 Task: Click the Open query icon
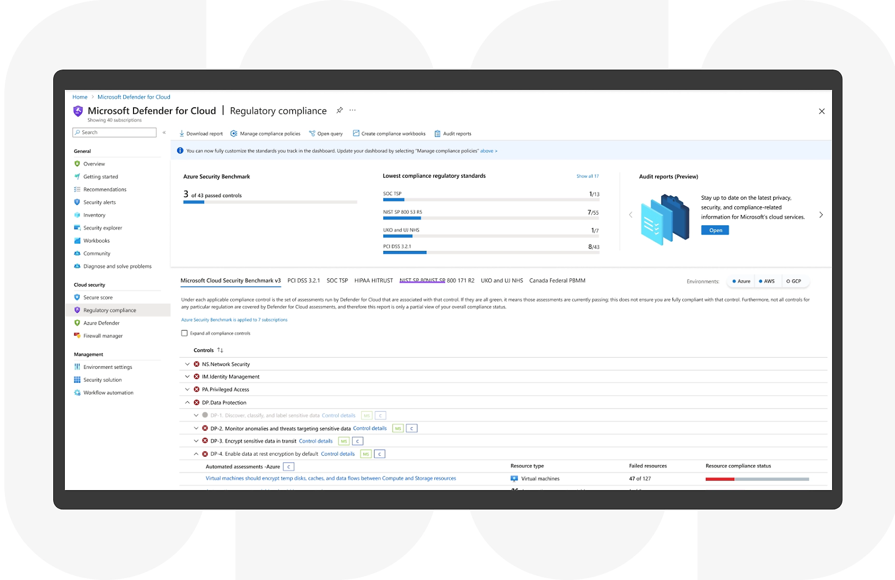pos(312,133)
